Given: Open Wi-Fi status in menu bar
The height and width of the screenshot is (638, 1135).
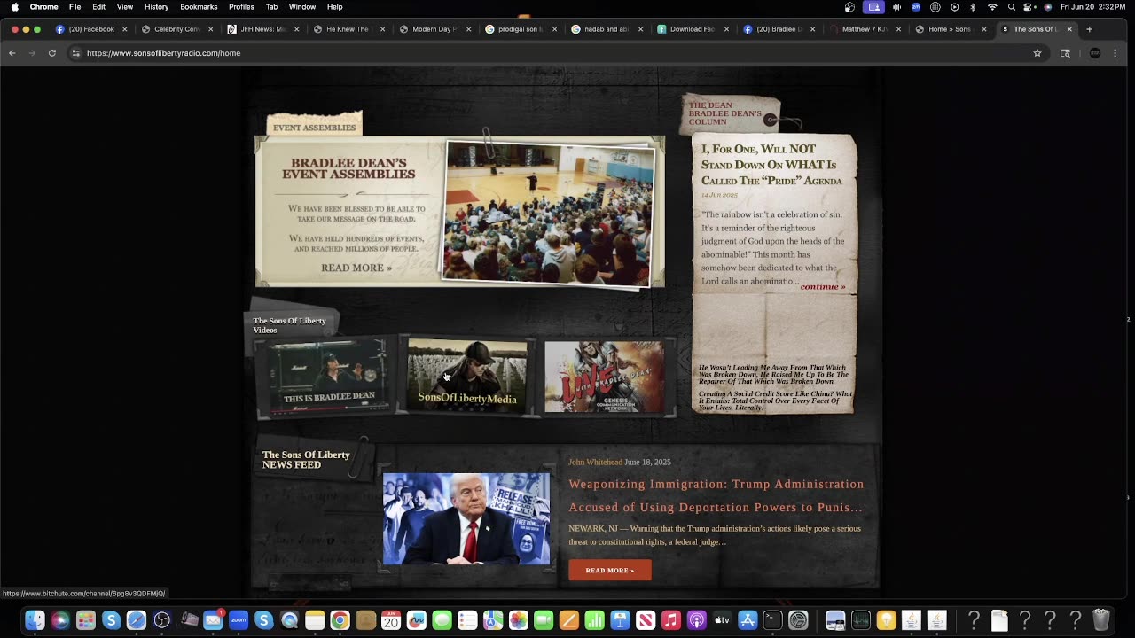Looking at the screenshot, I should (992, 7).
